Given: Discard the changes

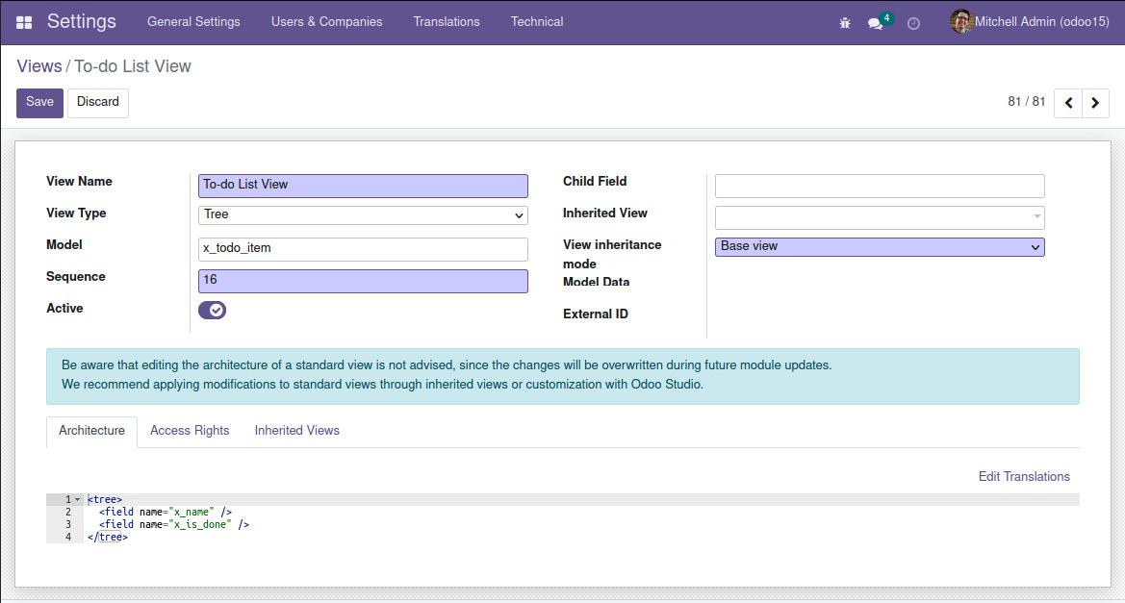Looking at the screenshot, I should click(x=97, y=103).
